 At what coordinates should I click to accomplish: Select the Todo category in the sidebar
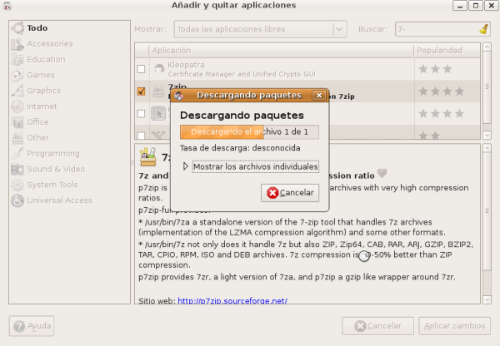(x=37, y=27)
